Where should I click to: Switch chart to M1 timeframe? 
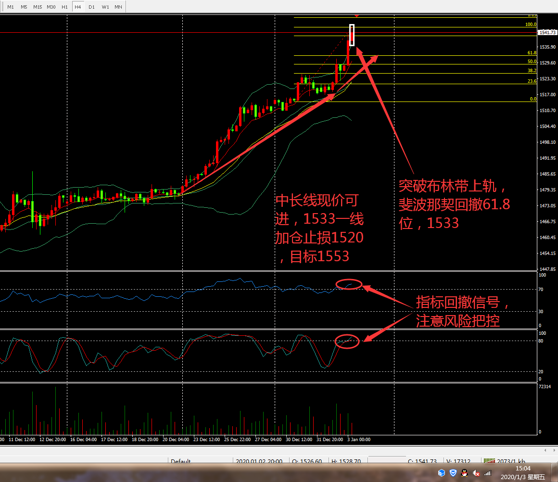pyautogui.click(x=11, y=7)
